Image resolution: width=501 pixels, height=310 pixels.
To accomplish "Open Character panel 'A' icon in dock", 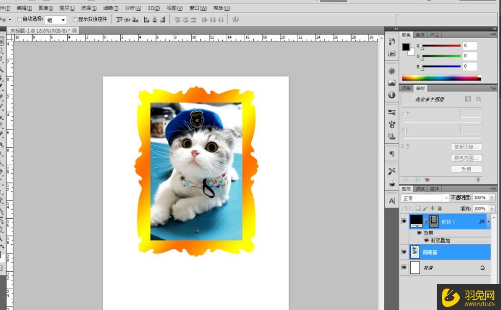I will point(392,201).
